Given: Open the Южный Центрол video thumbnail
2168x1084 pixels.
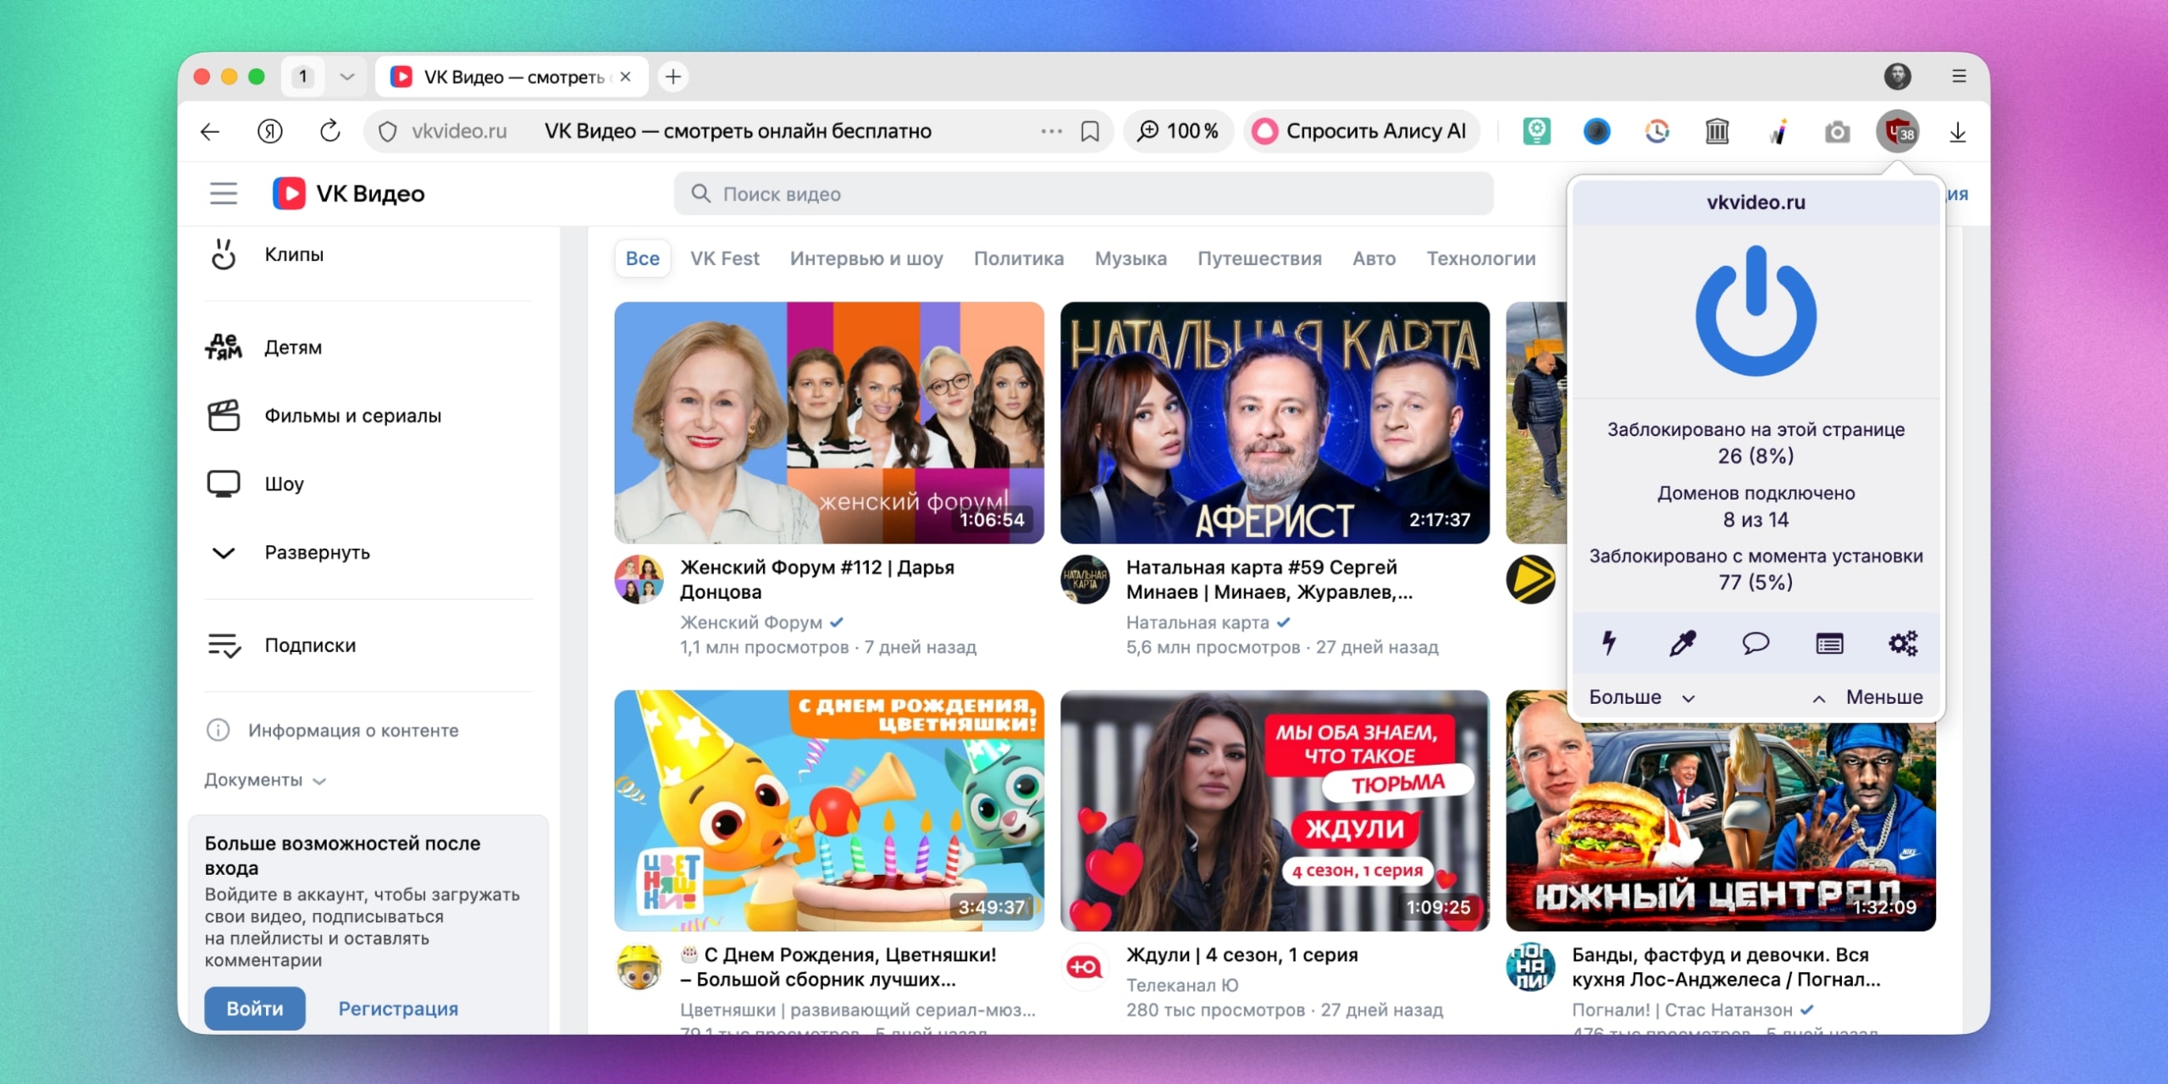Looking at the screenshot, I should coord(1721,827).
